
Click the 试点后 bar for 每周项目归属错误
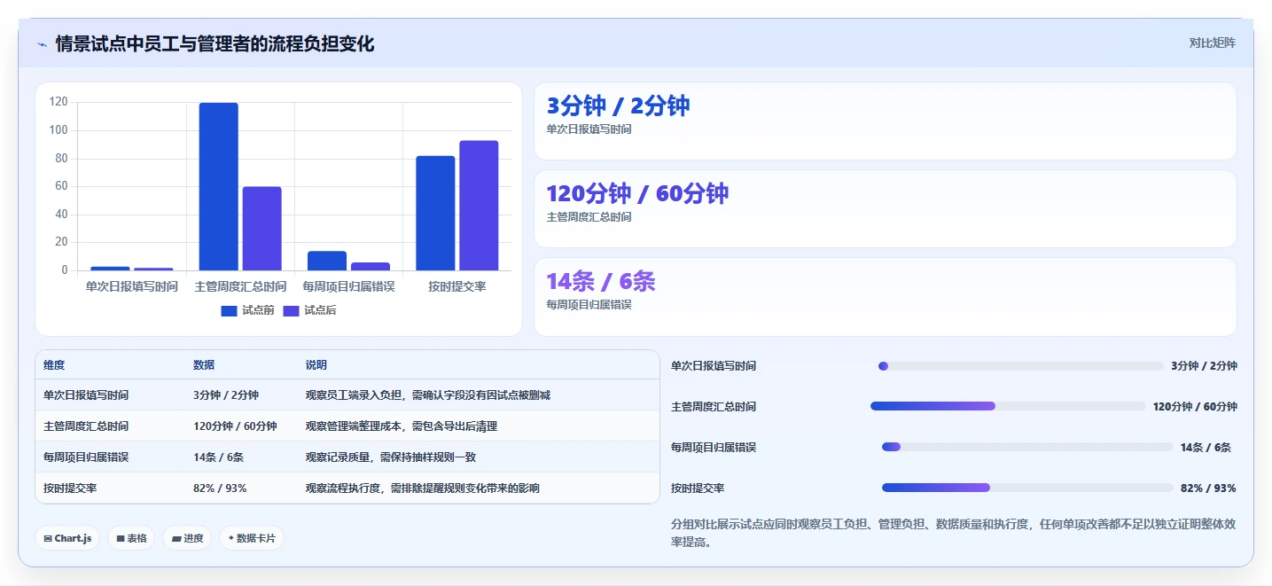tap(371, 266)
